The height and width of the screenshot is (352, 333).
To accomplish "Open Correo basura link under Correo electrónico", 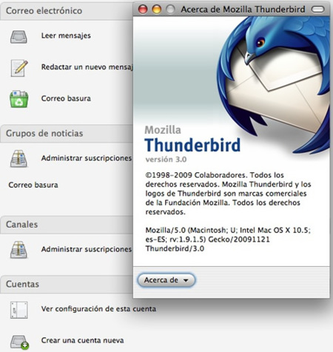I will click(66, 98).
